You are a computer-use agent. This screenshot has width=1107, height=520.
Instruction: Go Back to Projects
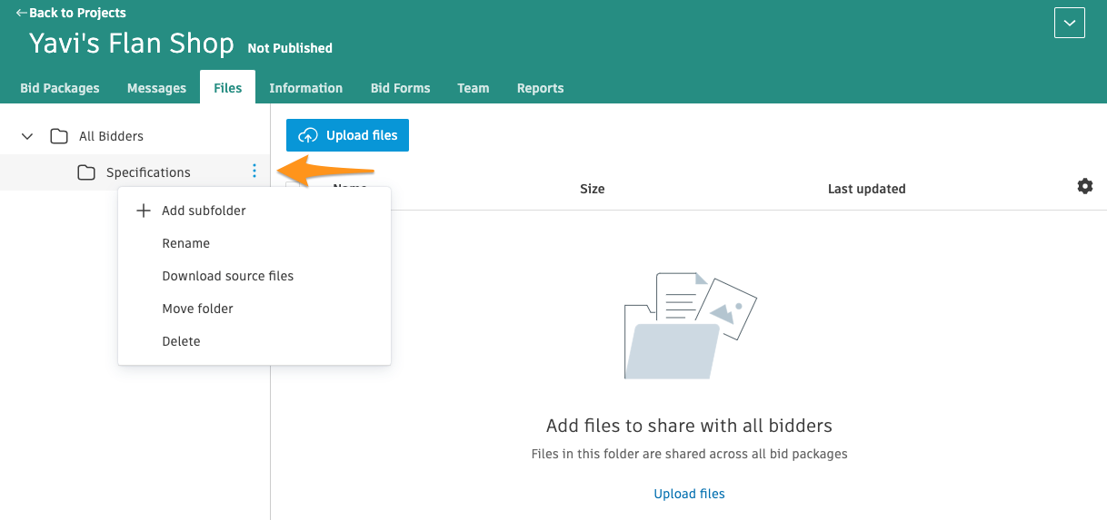(x=71, y=13)
